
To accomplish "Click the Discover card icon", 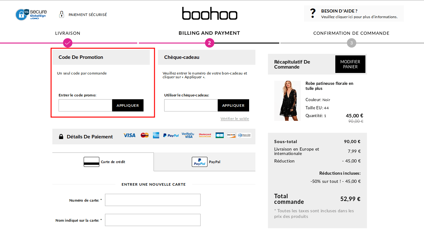I will click(x=231, y=135).
